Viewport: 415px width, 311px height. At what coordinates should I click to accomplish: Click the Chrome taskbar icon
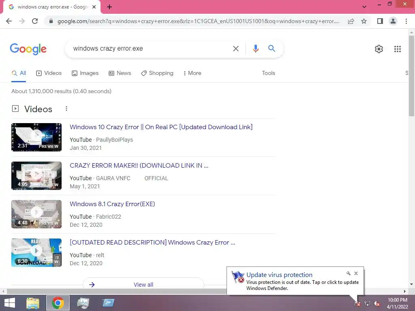pyautogui.click(x=58, y=303)
